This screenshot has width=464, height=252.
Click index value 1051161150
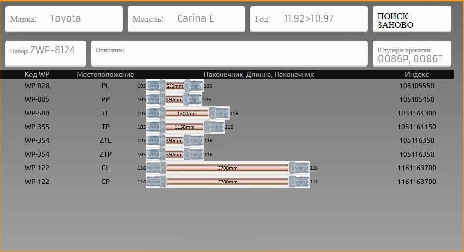coord(416,127)
